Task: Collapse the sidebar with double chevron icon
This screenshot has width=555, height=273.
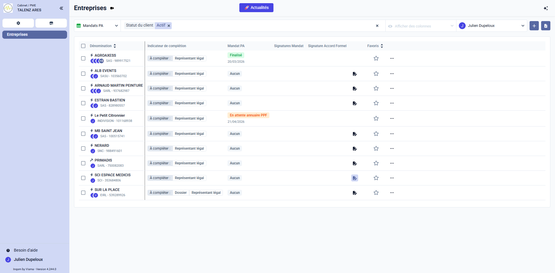Action: (x=61, y=8)
